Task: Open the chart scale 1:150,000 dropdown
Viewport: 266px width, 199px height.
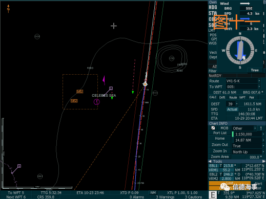Action: click(263, 134)
